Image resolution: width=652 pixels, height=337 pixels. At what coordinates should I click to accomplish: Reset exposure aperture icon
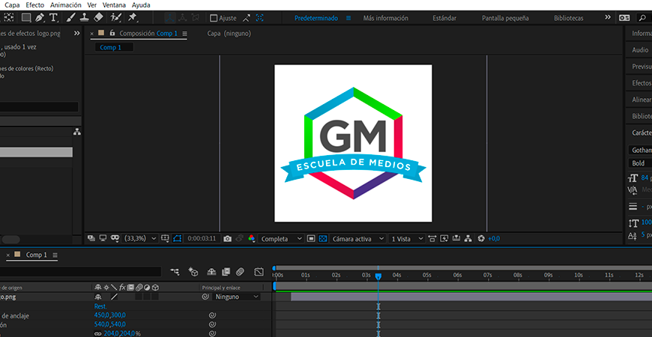tap(481, 238)
